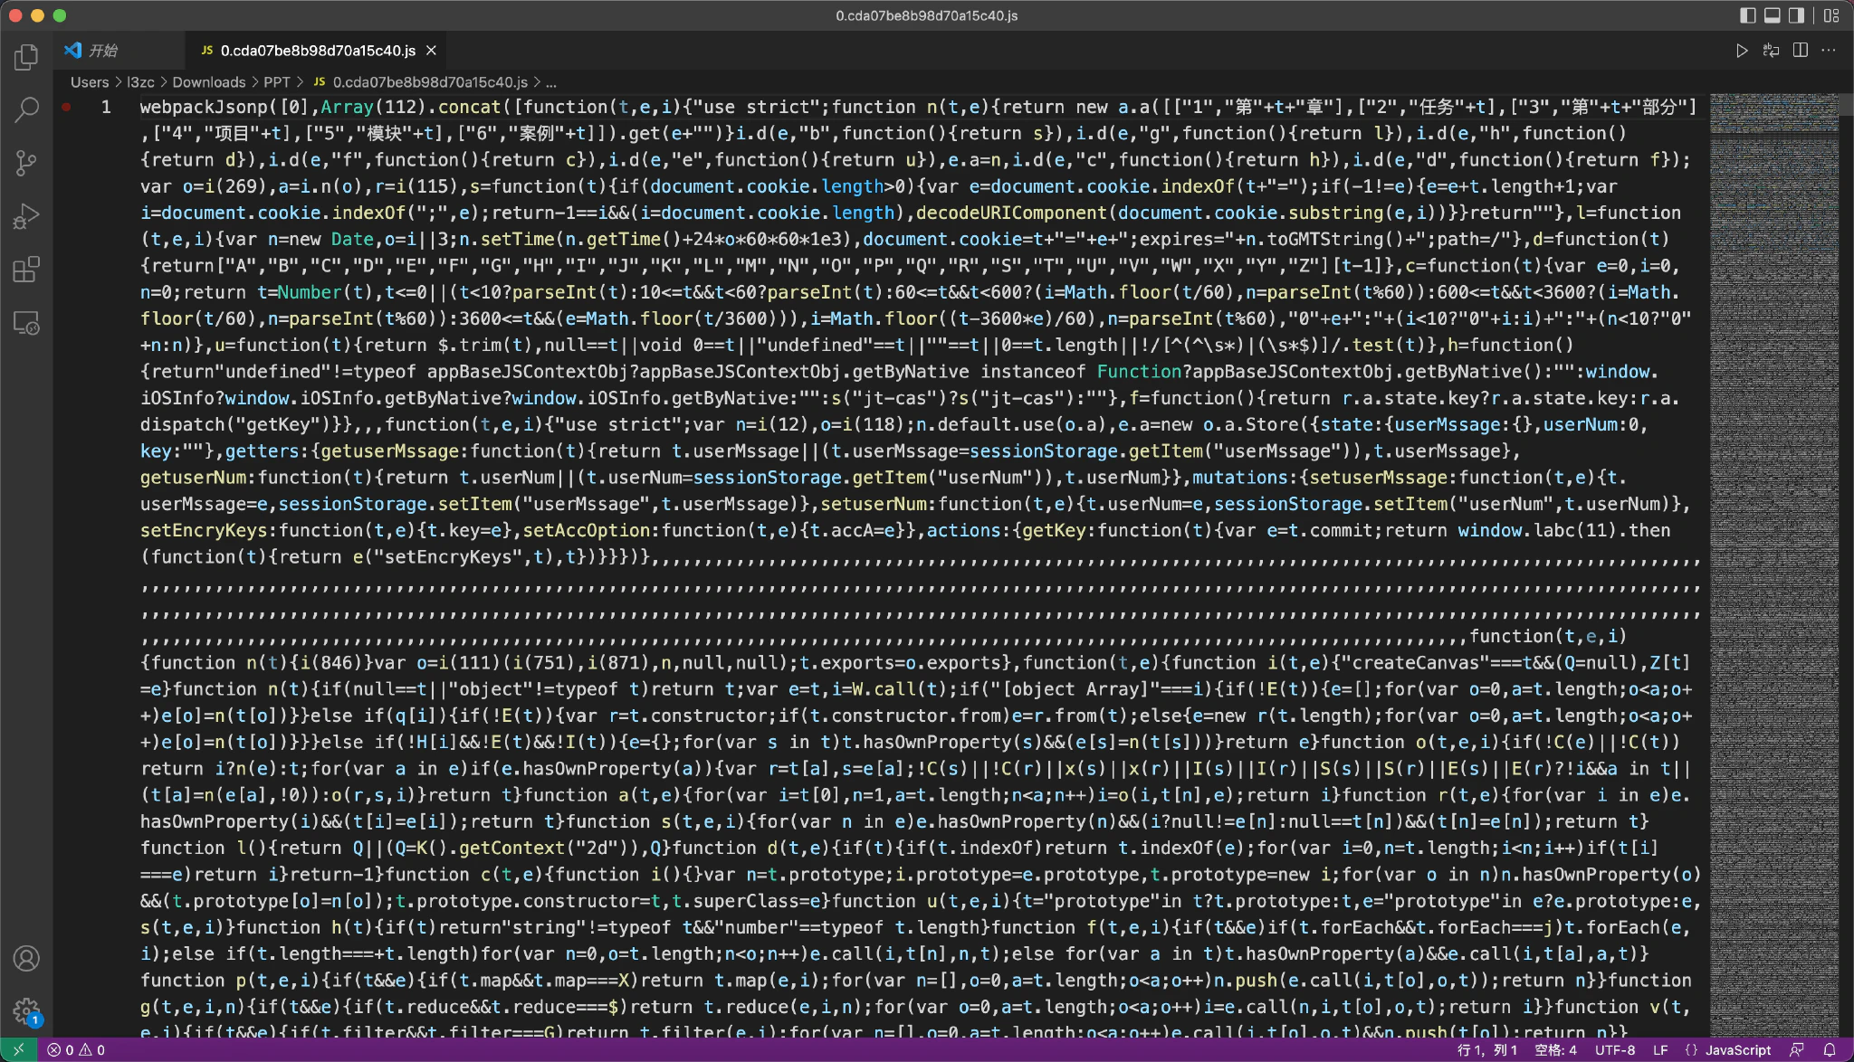Open the Search view in activity bar
The height and width of the screenshot is (1062, 1854).
(26, 110)
